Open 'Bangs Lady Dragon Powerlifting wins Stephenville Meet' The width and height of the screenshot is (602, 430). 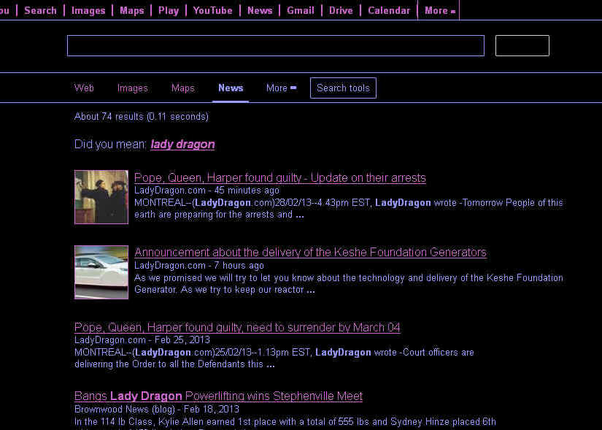218,396
